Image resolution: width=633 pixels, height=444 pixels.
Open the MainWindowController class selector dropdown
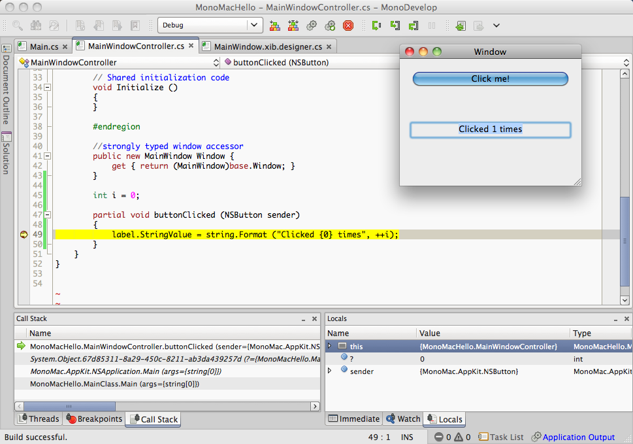[x=119, y=63]
